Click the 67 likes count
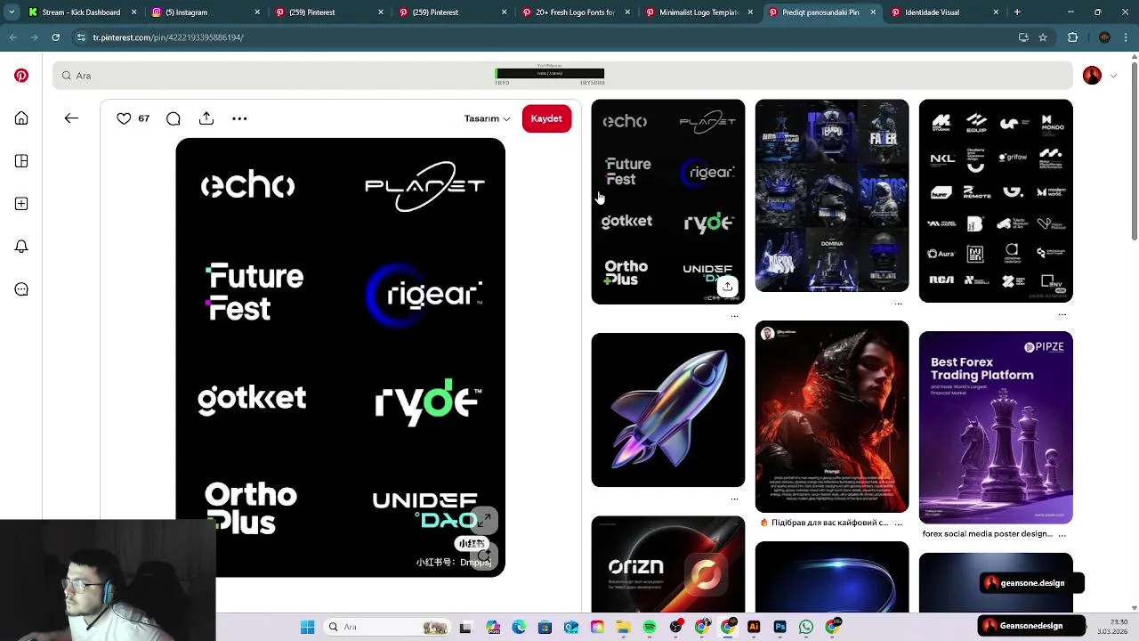This screenshot has height=641, width=1139. pos(143,118)
